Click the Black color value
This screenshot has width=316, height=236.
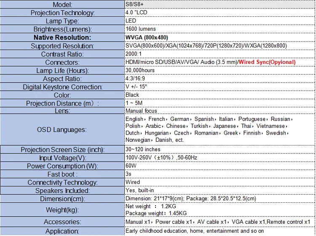click(132, 95)
